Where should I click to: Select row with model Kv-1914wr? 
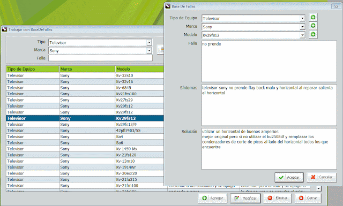[x=85, y=167]
